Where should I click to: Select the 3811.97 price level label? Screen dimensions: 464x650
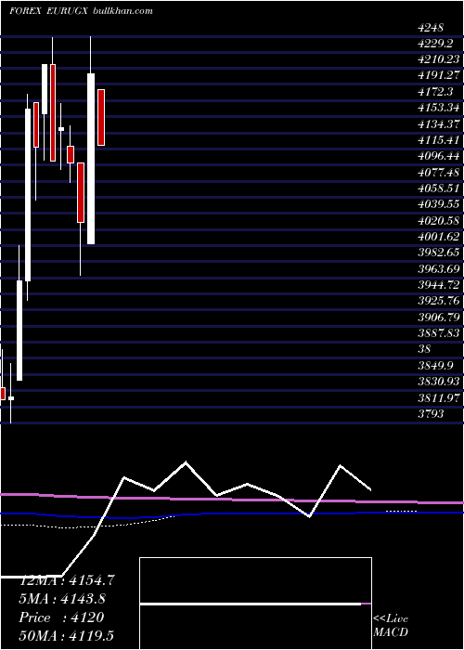(439, 397)
